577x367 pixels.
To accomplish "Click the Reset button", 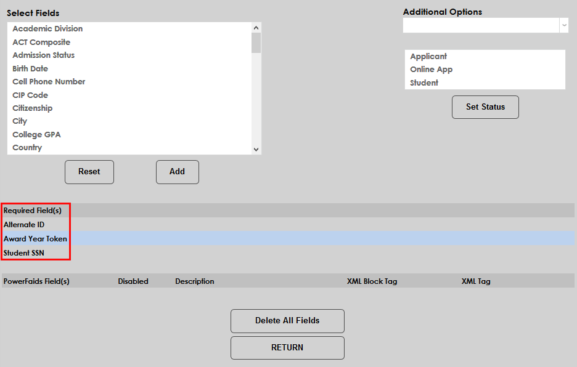I will (89, 172).
